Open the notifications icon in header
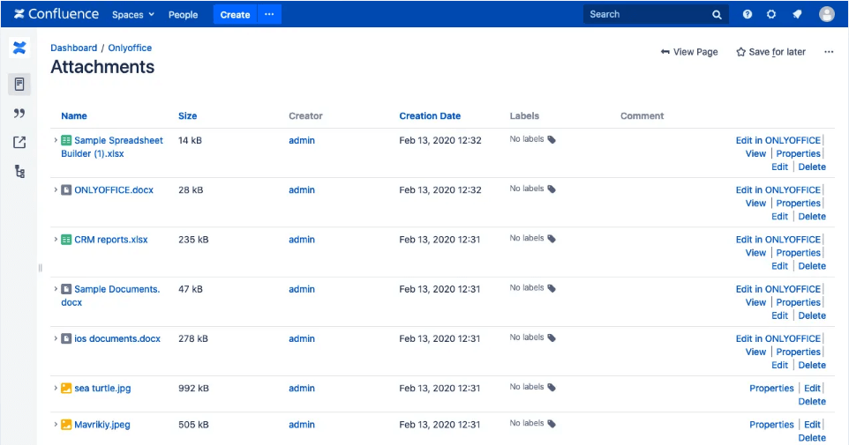 797,15
